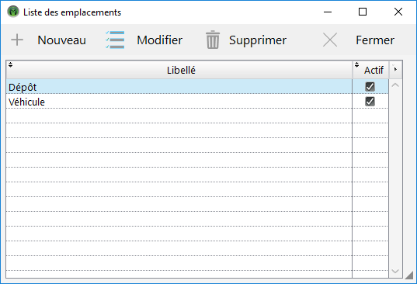
Task: Click the checklist icon beside Modifier
Action: 115,40
